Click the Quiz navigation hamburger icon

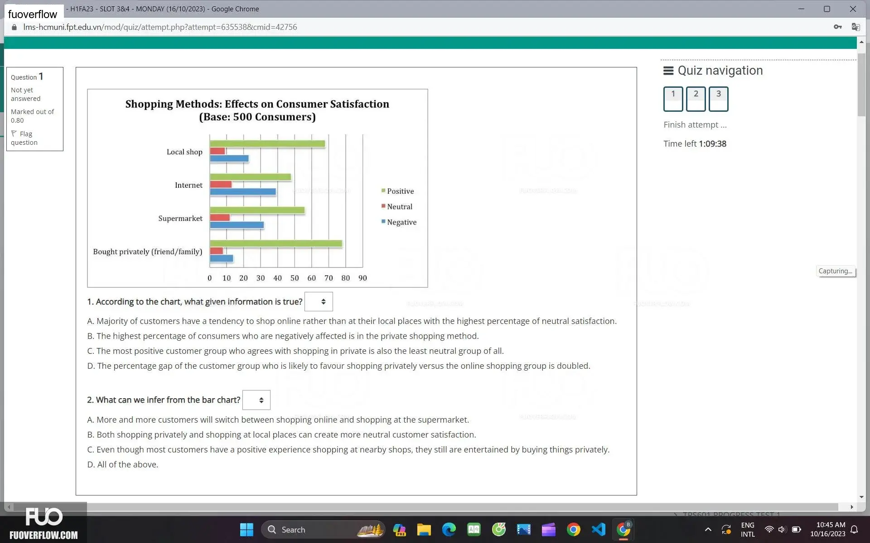(x=668, y=71)
